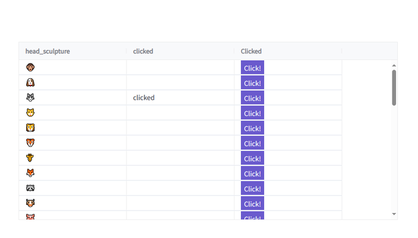
Task: Click the raccoon face emoji
Action: click(30, 188)
